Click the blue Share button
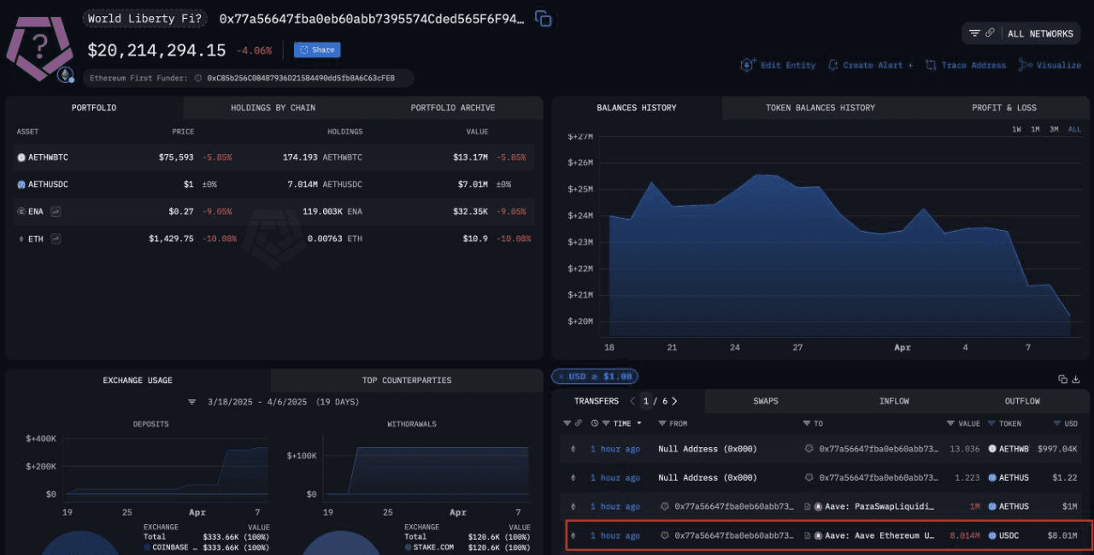The width and height of the screenshot is (1094, 555). (x=317, y=50)
